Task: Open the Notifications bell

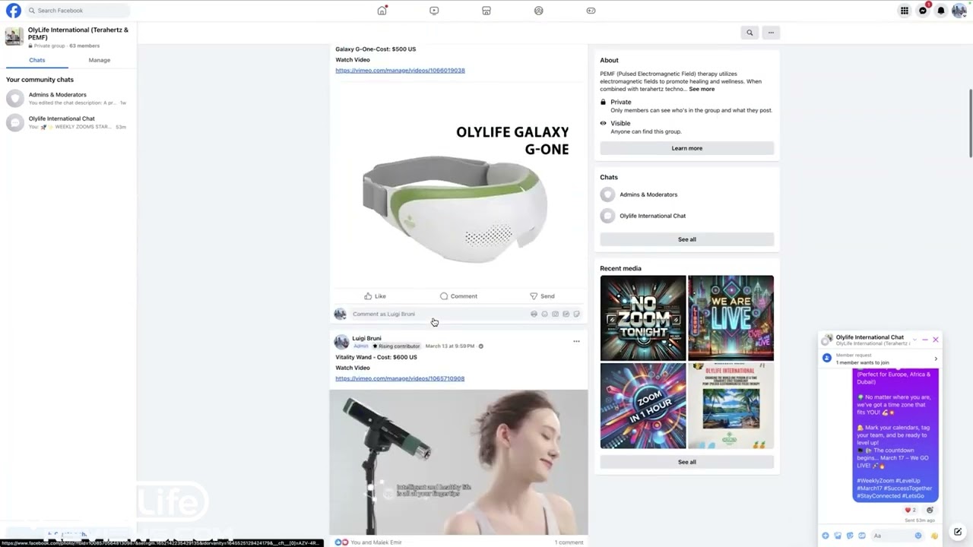Action: [941, 11]
